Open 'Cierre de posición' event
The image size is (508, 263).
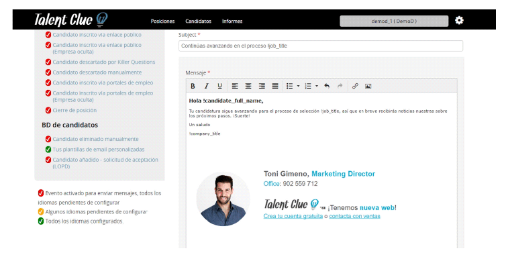pyautogui.click(x=74, y=110)
